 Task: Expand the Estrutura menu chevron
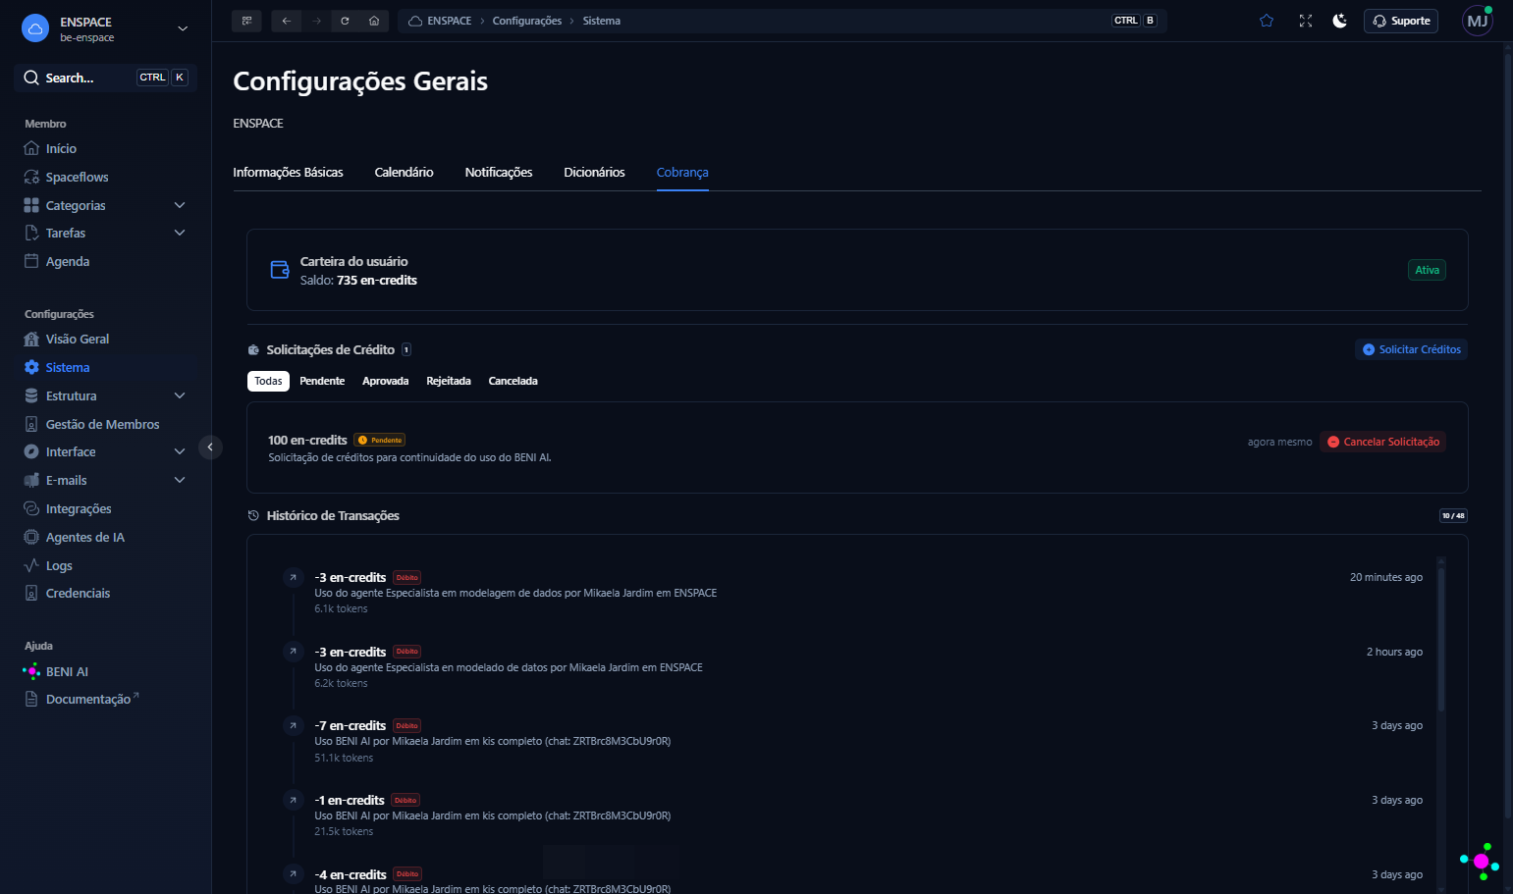(x=180, y=395)
